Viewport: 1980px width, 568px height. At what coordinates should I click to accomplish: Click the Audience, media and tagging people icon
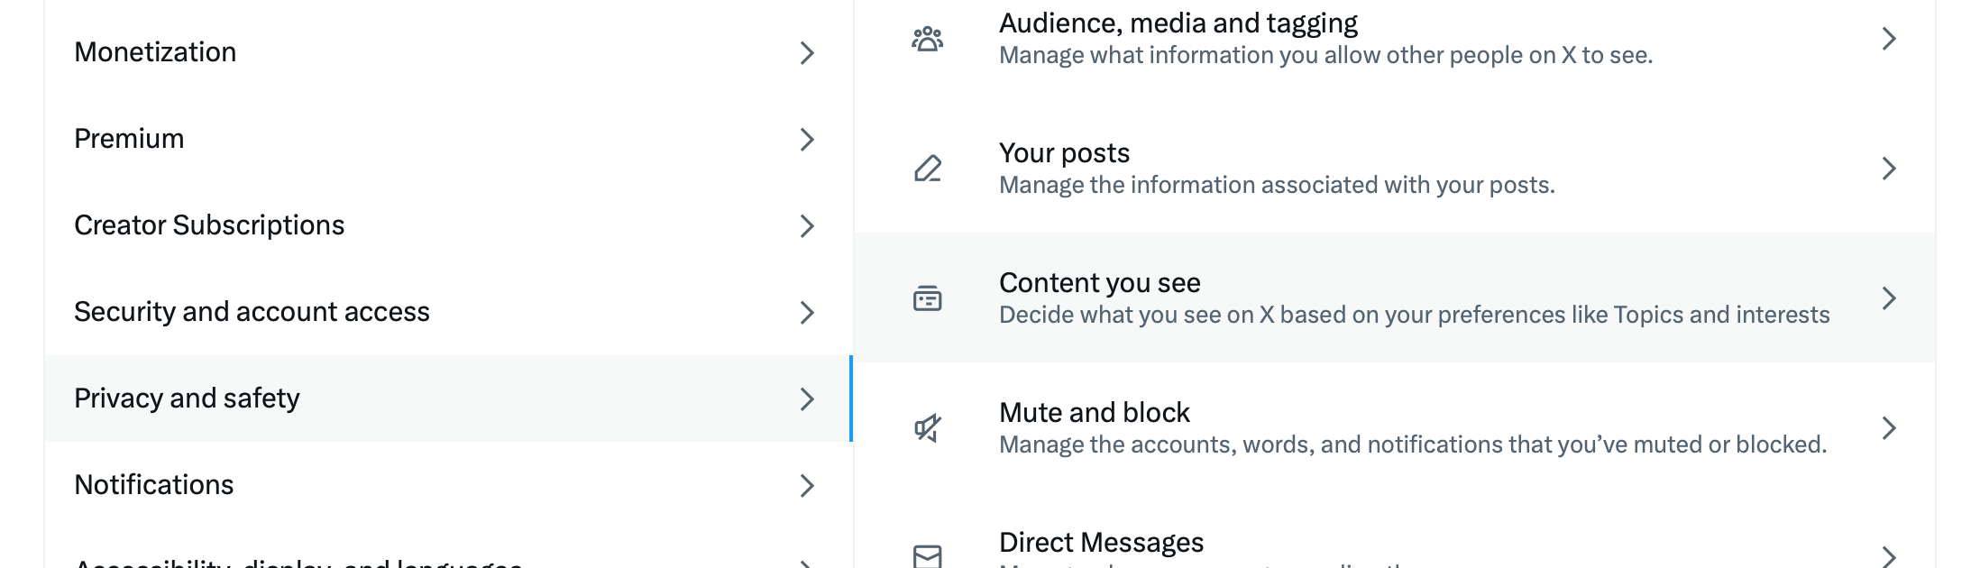coord(927,39)
